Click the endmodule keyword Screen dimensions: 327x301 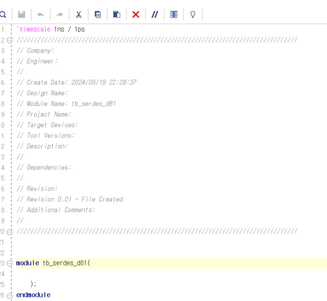click(x=33, y=295)
